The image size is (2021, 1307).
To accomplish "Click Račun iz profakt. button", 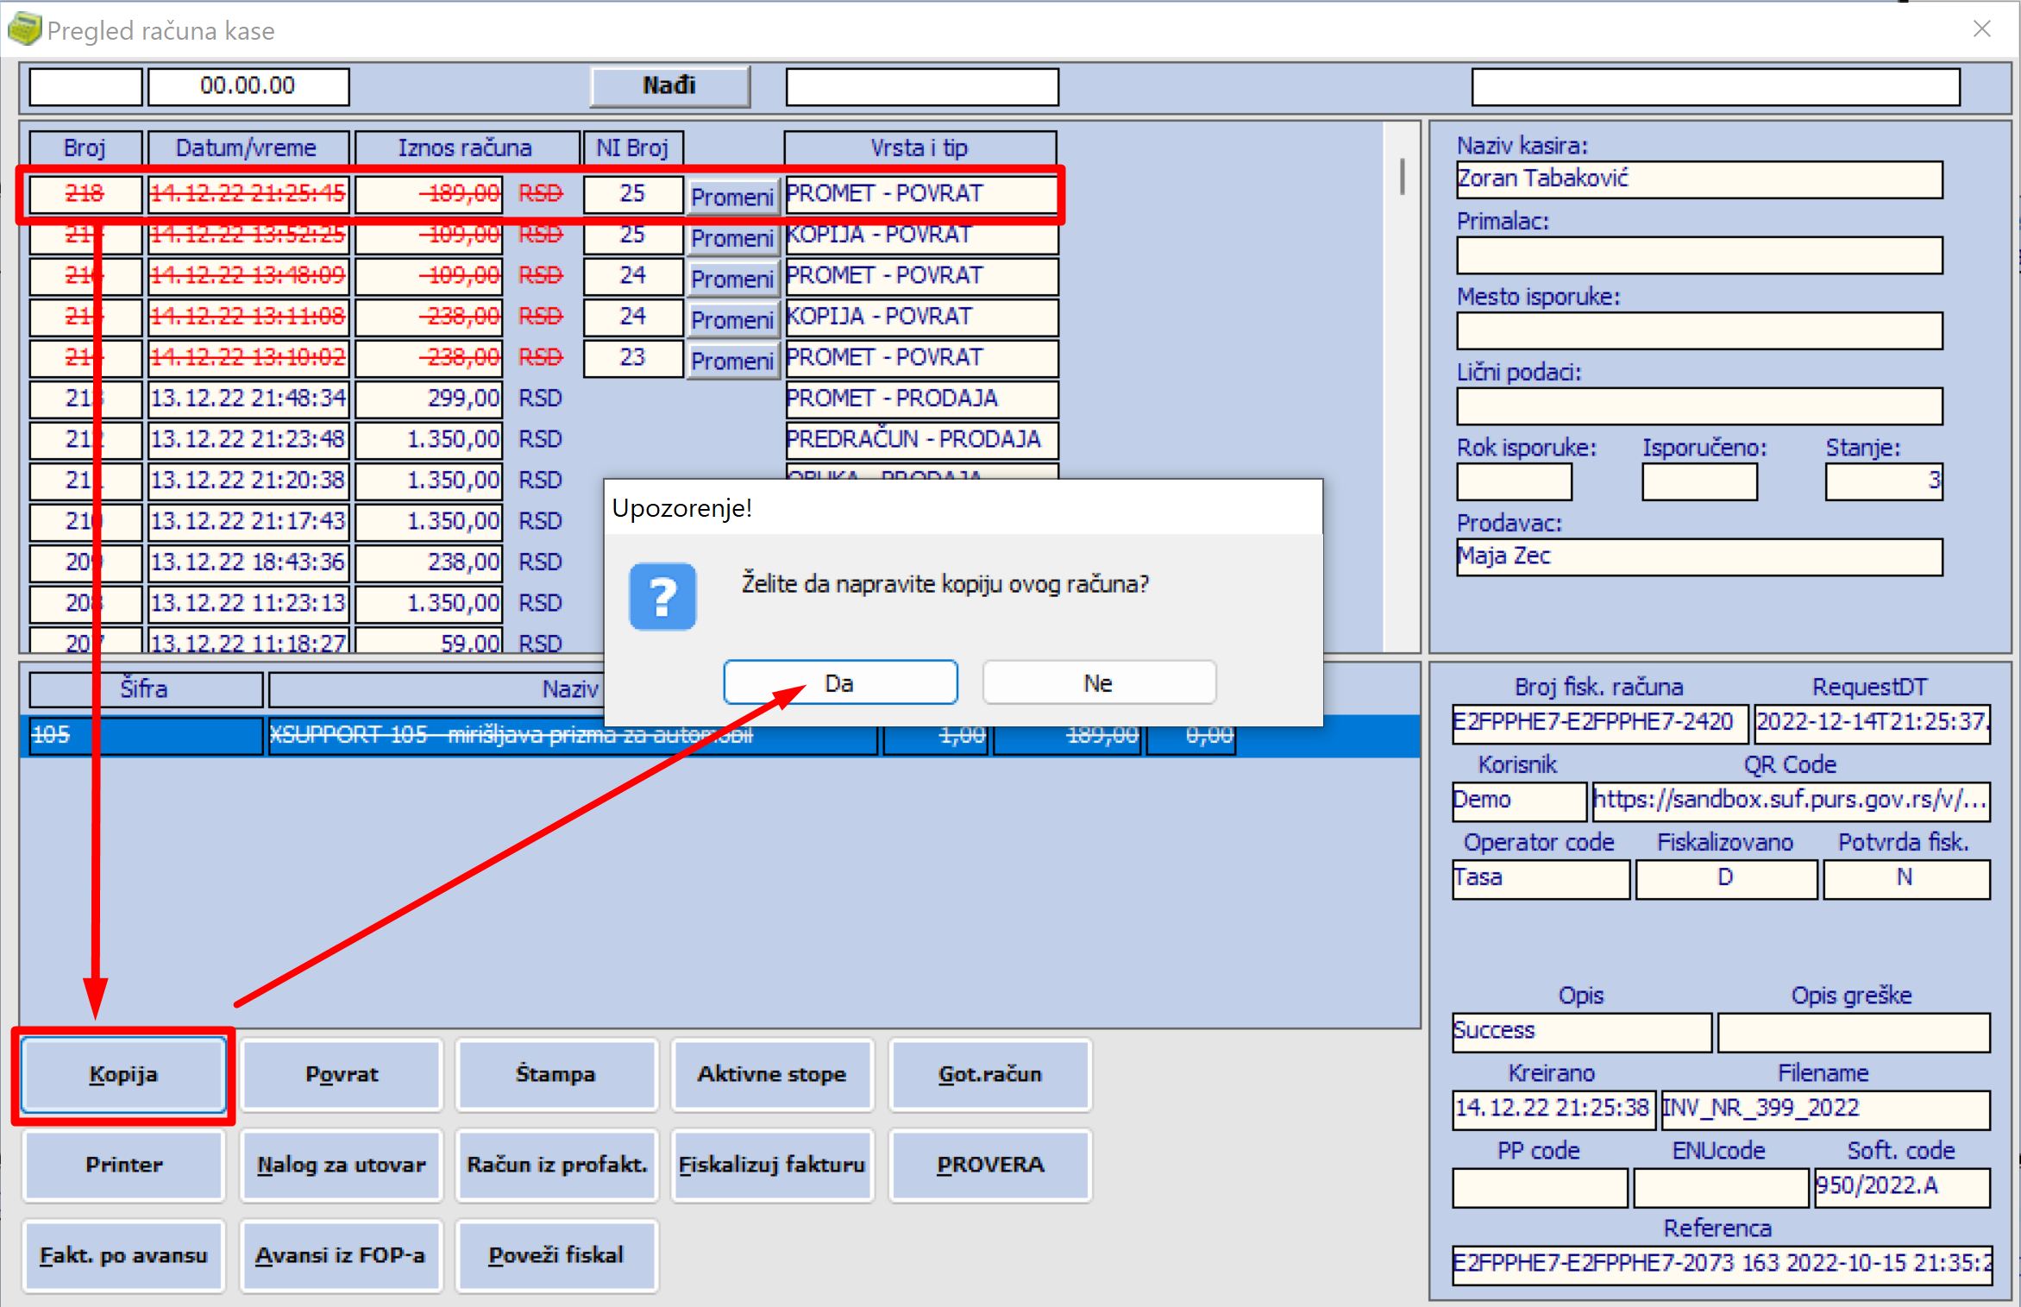I will point(556,1165).
